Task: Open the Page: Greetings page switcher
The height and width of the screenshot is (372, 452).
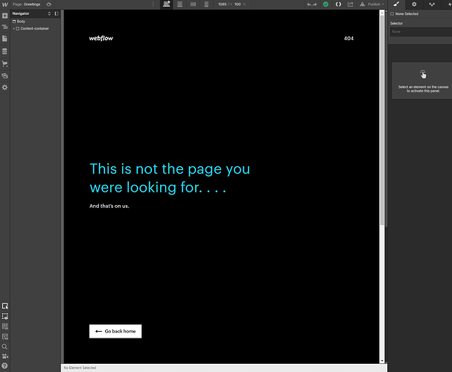Action: tap(27, 4)
